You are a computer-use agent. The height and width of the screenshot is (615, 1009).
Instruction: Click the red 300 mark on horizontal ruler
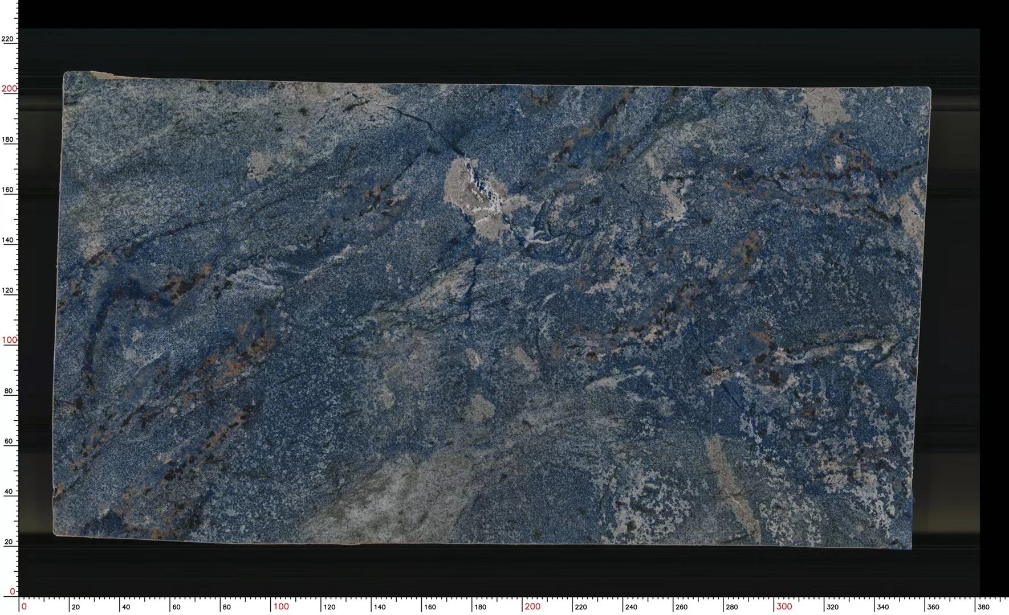[x=784, y=606]
